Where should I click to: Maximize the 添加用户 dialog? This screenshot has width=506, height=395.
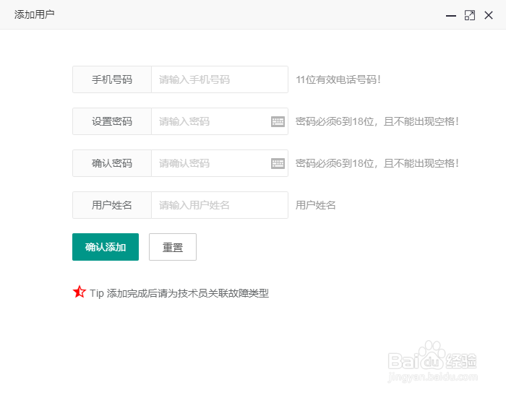pos(470,15)
